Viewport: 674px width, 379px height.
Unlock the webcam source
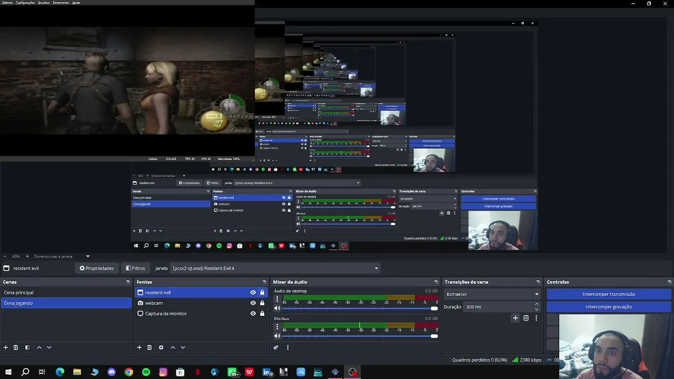point(262,303)
